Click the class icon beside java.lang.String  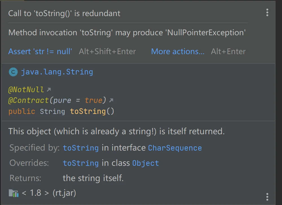pyautogui.click(x=13, y=72)
